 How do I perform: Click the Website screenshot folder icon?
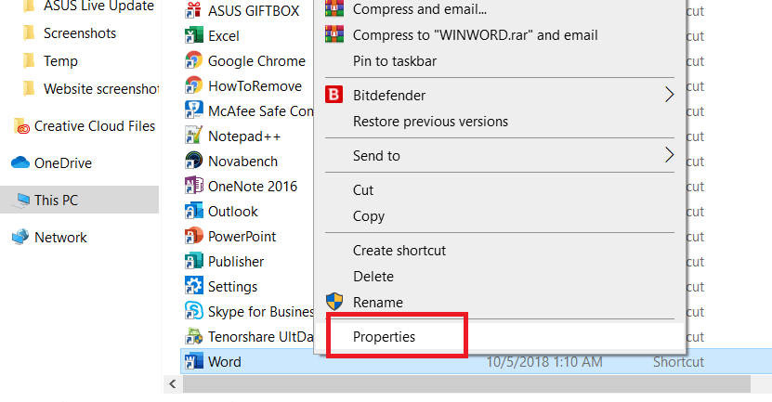point(29,88)
